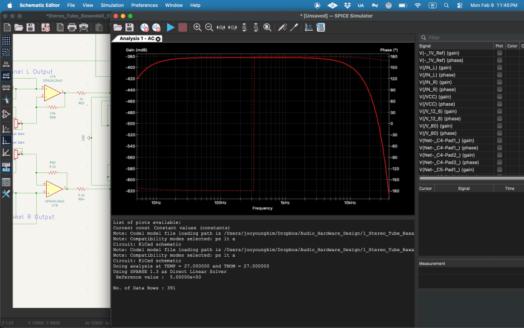Select the Probe tool icon

pyautogui.click(x=281, y=27)
